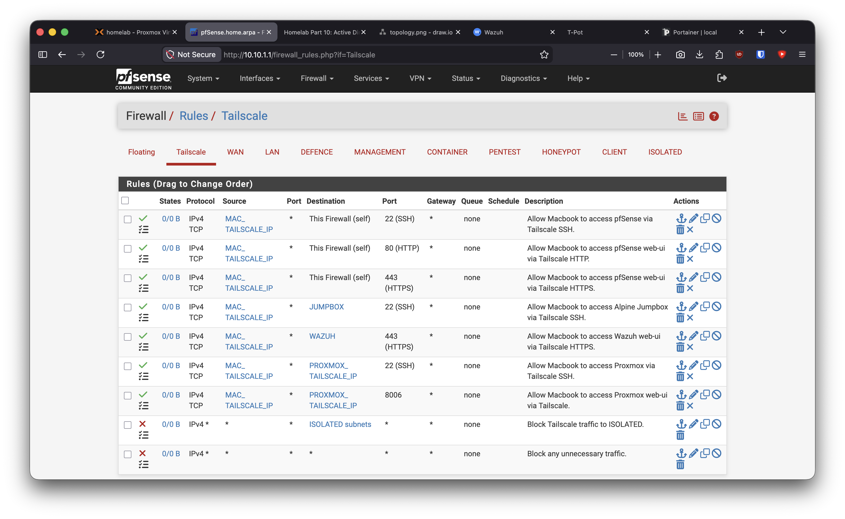Delete the WAZUH rule using trash icon
This screenshot has height=519, width=845.
pos(680,347)
